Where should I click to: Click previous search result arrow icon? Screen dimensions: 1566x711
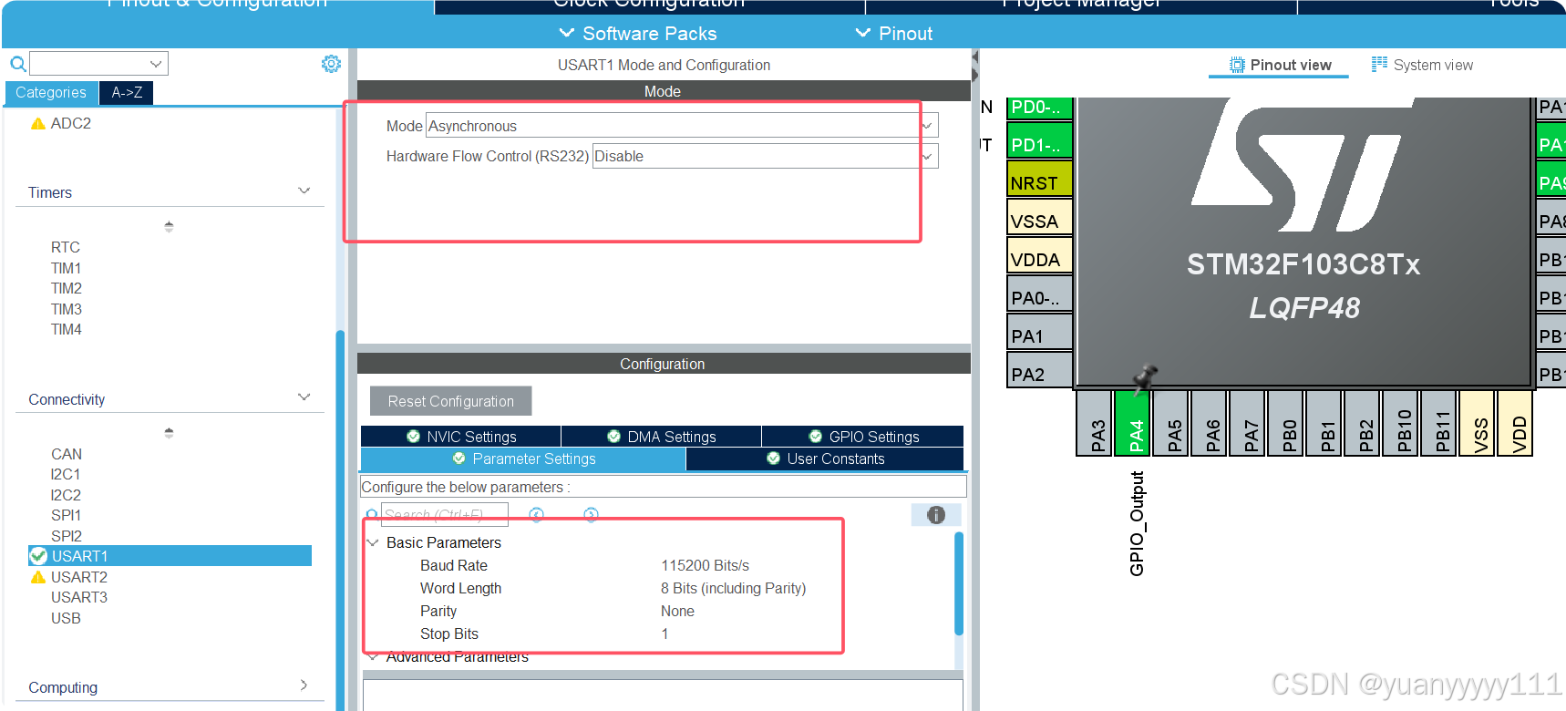pos(536,515)
